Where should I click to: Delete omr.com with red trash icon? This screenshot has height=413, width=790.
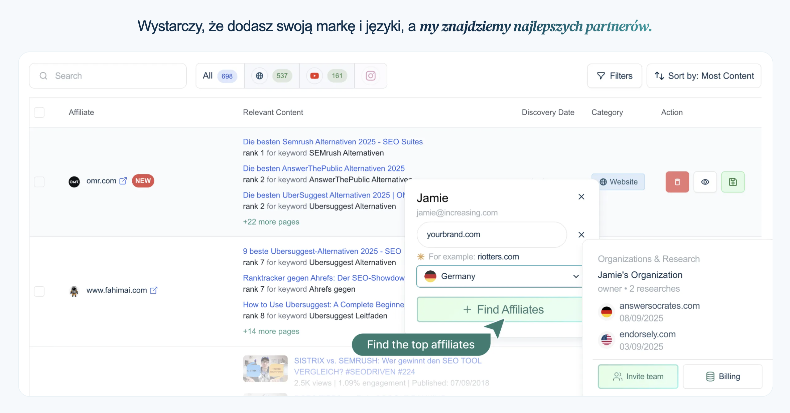[677, 182]
